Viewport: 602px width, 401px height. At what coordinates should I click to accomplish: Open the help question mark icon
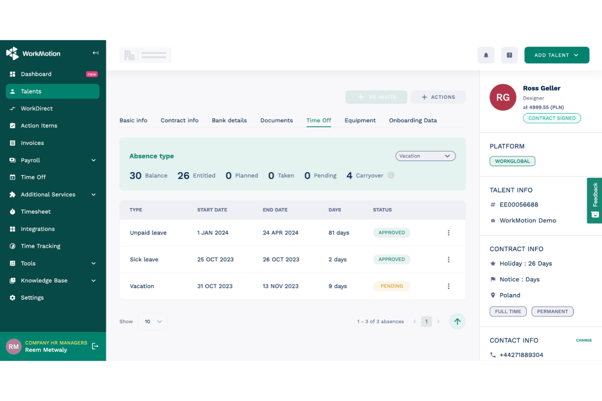pyautogui.click(x=509, y=55)
